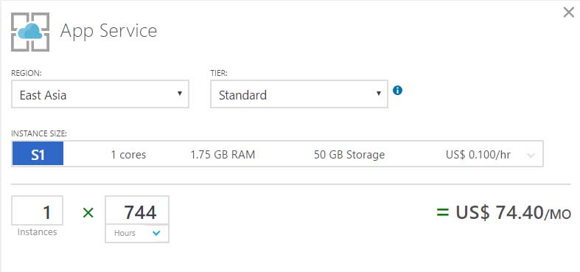The image size is (580, 272).
Task: Click the US$ 74.40 monthly total
Action: 514,213
